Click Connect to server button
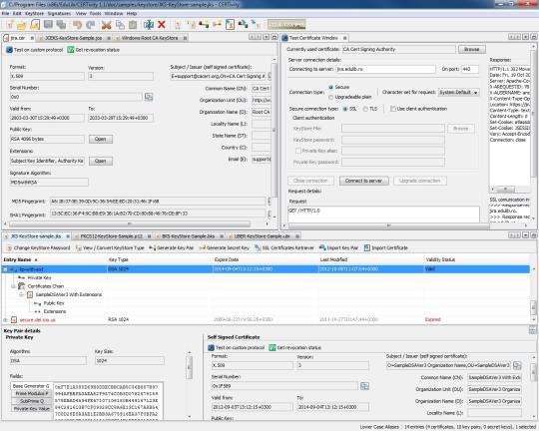 pyautogui.click(x=364, y=181)
